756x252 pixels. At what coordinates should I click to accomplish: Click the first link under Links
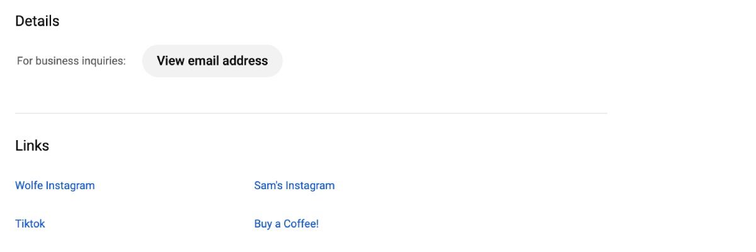tap(55, 185)
